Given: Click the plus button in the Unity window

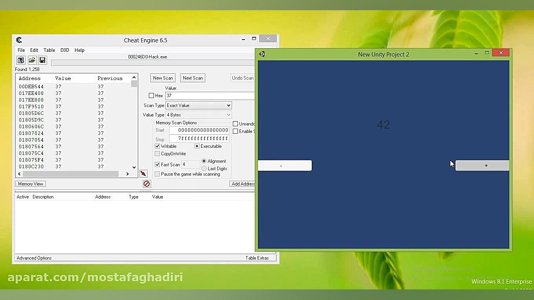Looking at the screenshot, I should [482, 165].
